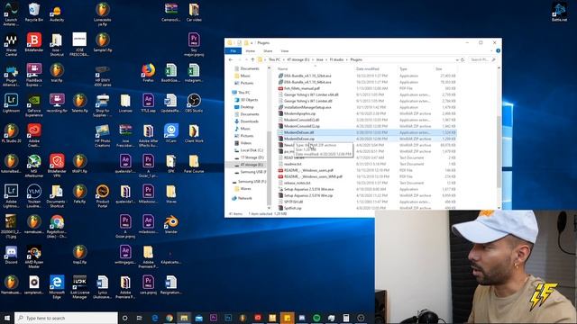
Task: Select This PC in navigation pane
Action: 243,93
